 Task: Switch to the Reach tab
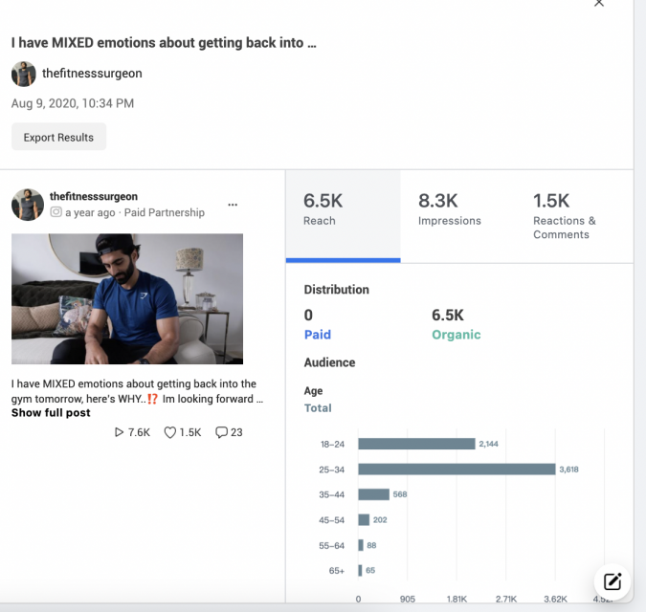pyautogui.click(x=343, y=216)
